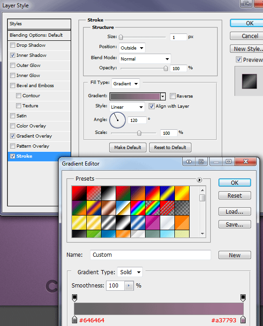
Task: Enable Bevel and Emboss checkbox
Action: (x=13, y=85)
